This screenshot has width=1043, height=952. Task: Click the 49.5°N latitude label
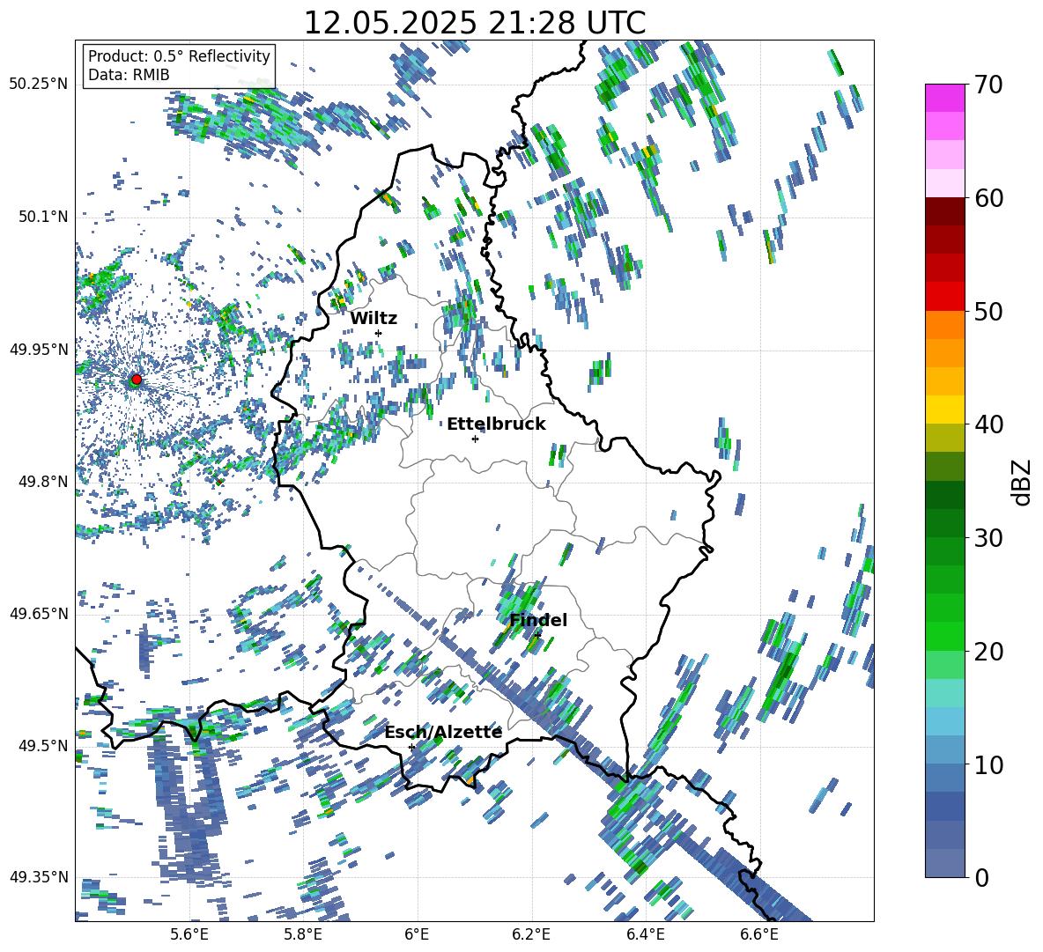pyautogui.click(x=43, y=745)
